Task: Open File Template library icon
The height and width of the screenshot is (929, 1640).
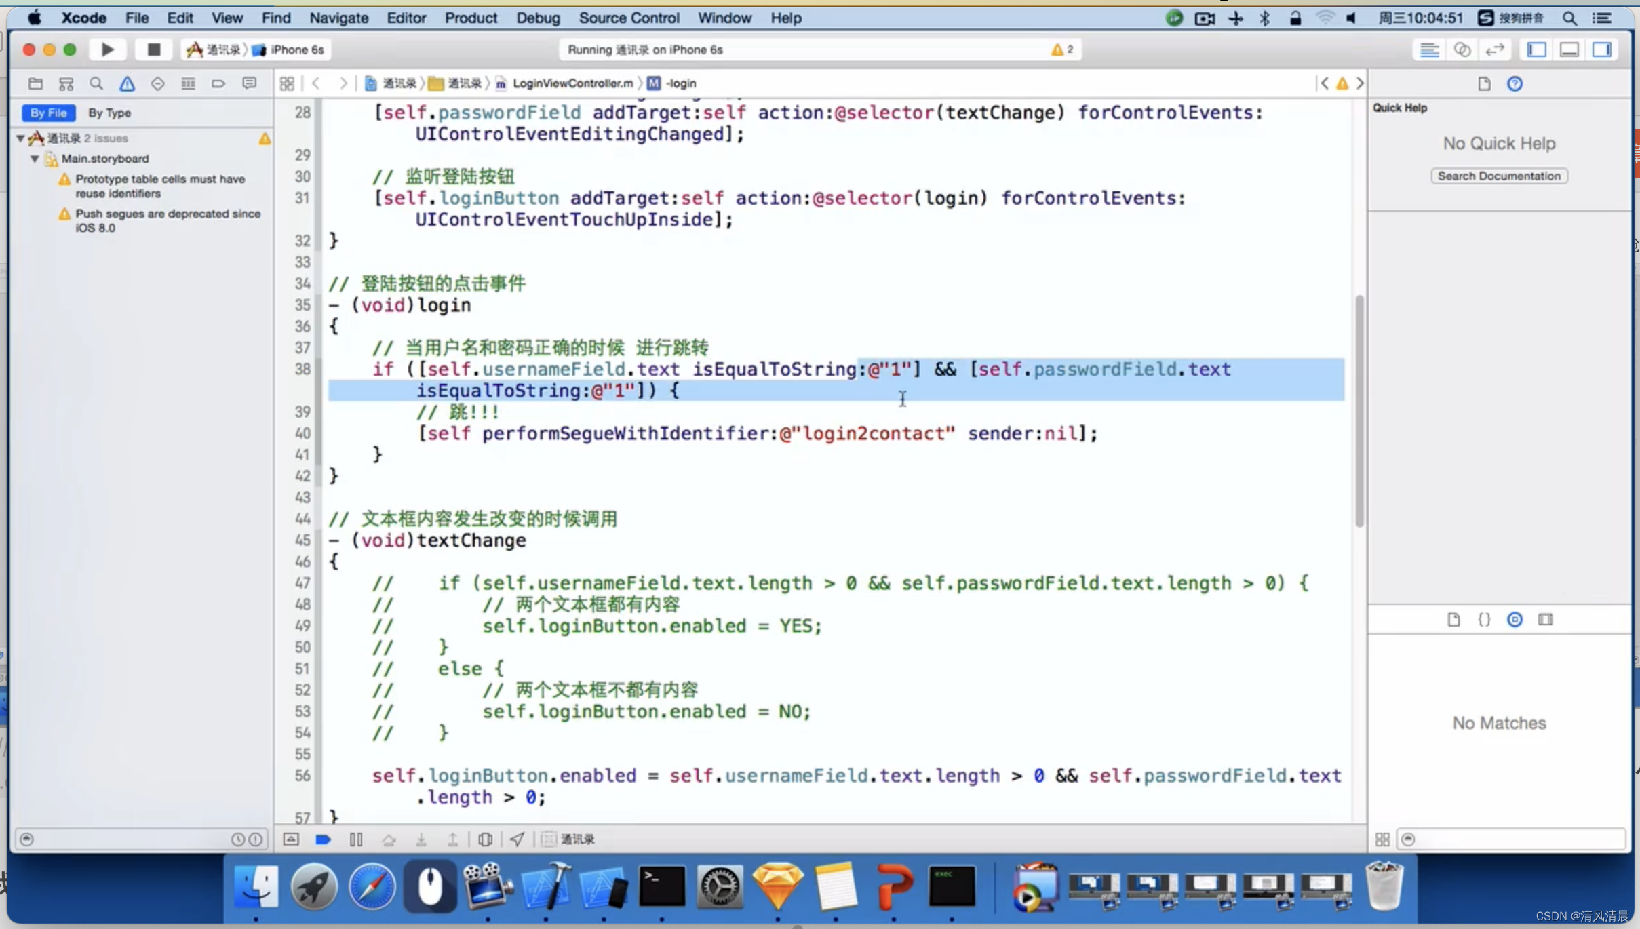Action: [x=1453, y=619]
